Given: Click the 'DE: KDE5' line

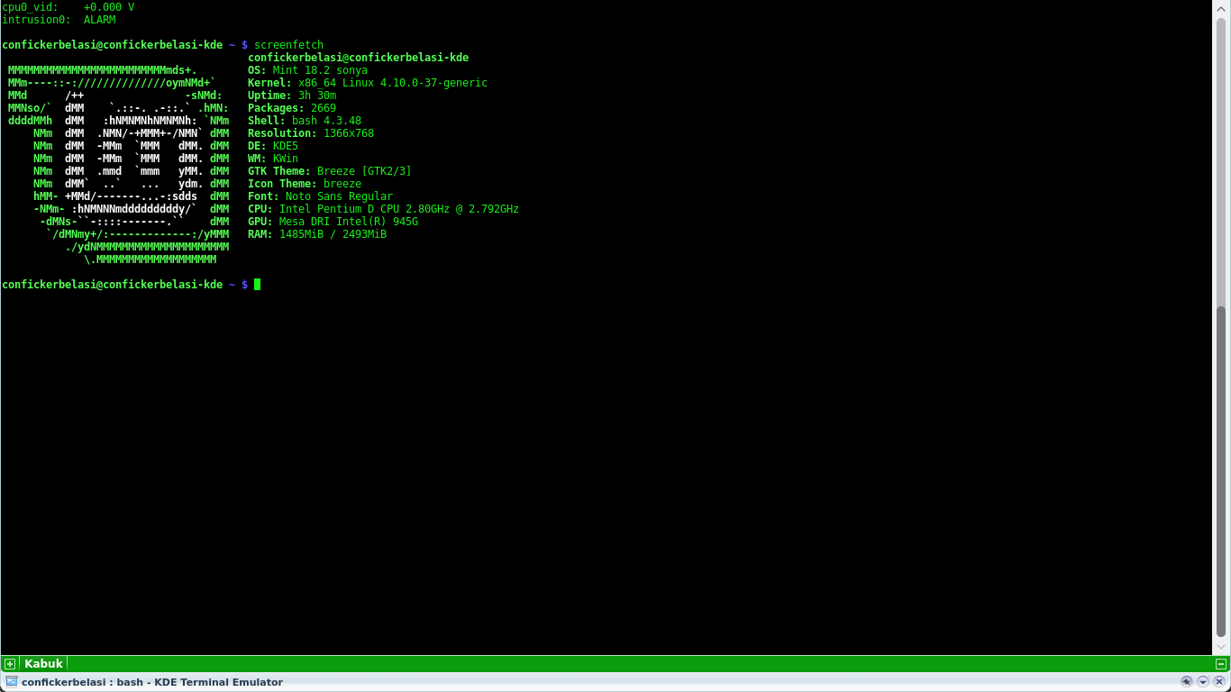Looking at the screenshot, I should [x=273, y=146].
